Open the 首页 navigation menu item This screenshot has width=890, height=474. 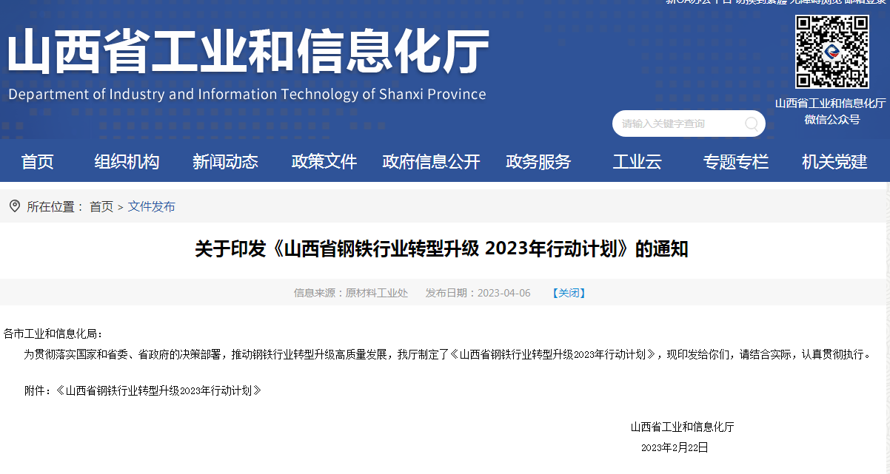click(37, 161)
